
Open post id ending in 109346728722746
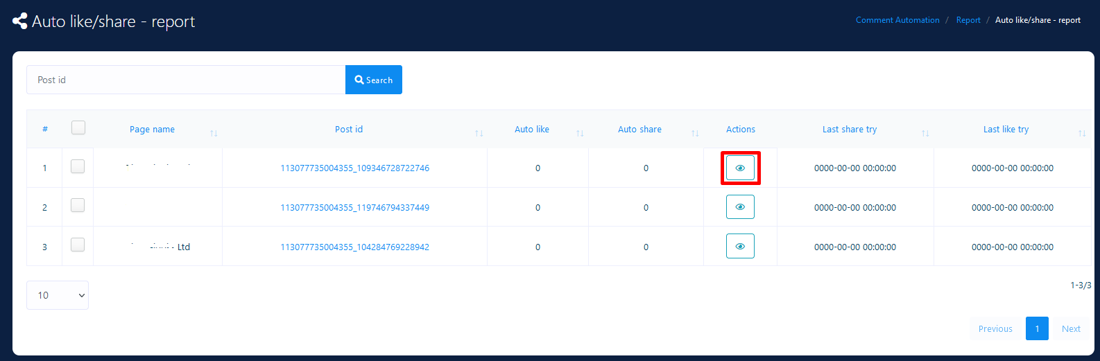point(354,168)
